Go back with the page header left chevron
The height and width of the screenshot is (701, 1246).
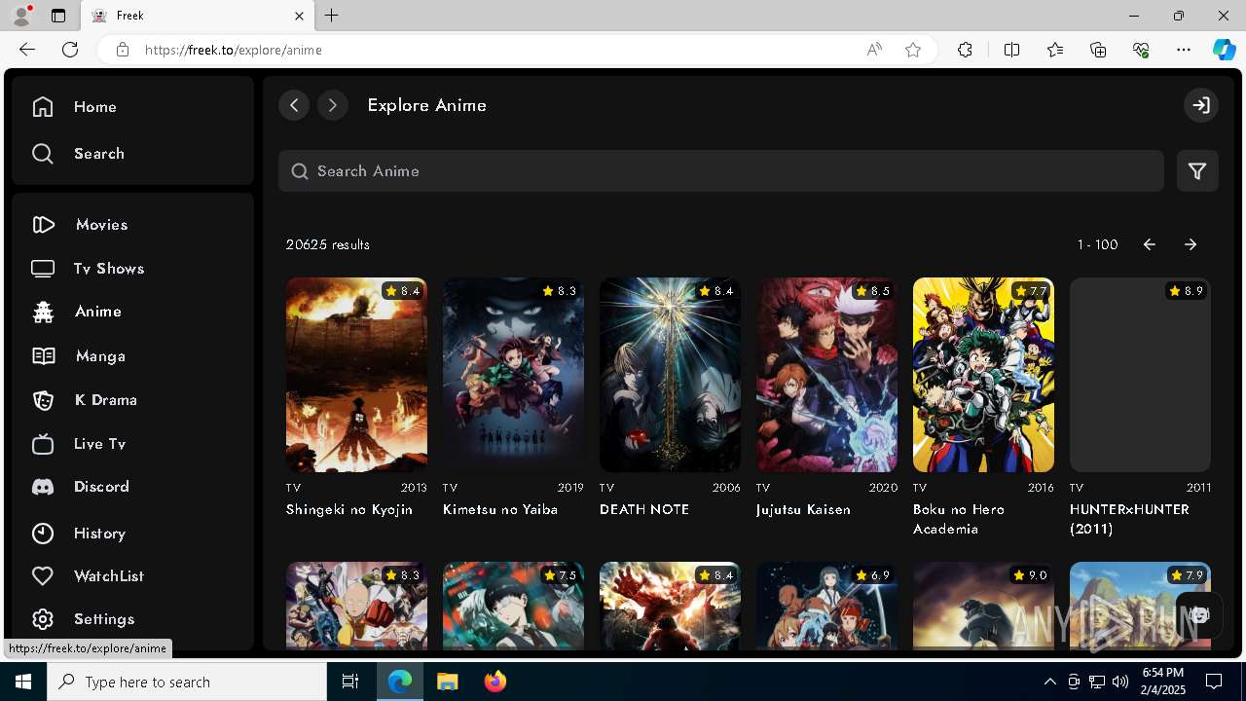pos(294,105)
